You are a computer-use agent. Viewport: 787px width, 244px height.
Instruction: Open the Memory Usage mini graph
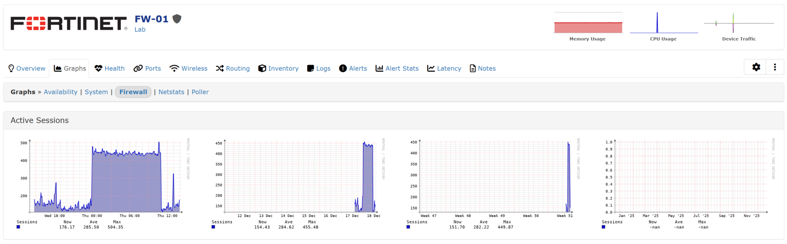[588, 26]
